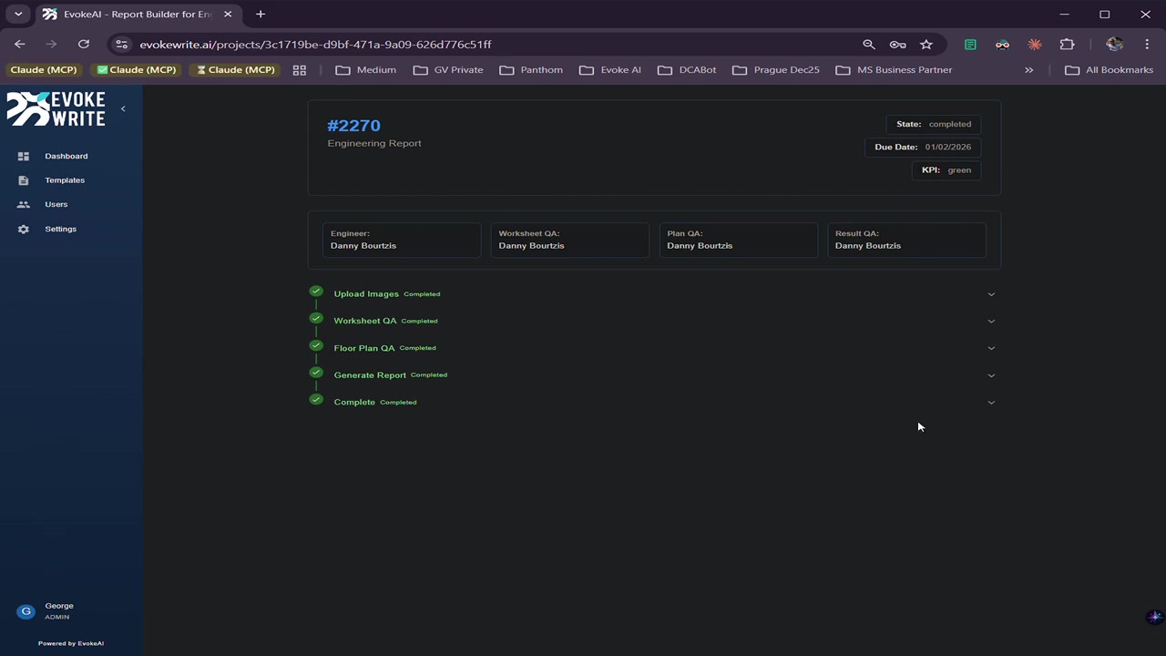This screenshot has width=1166, height=656.
Task: Click the browser back button
Action: 20,44
